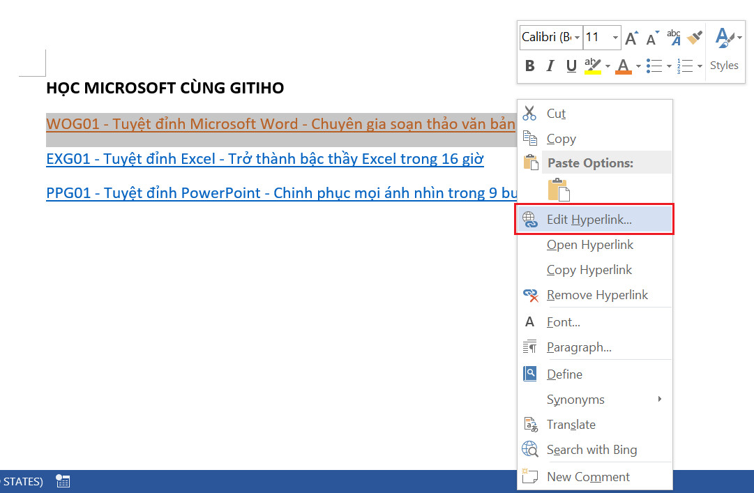
Task: Open the WOG01 Microsoft Word course link
Action: (281, 124)
